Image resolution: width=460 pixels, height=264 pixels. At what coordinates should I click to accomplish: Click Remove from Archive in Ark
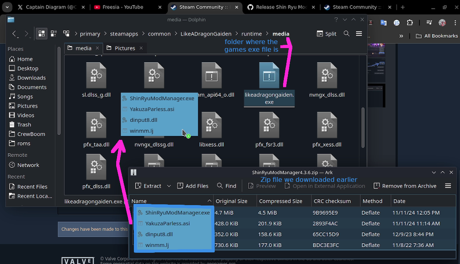point(405,186)
